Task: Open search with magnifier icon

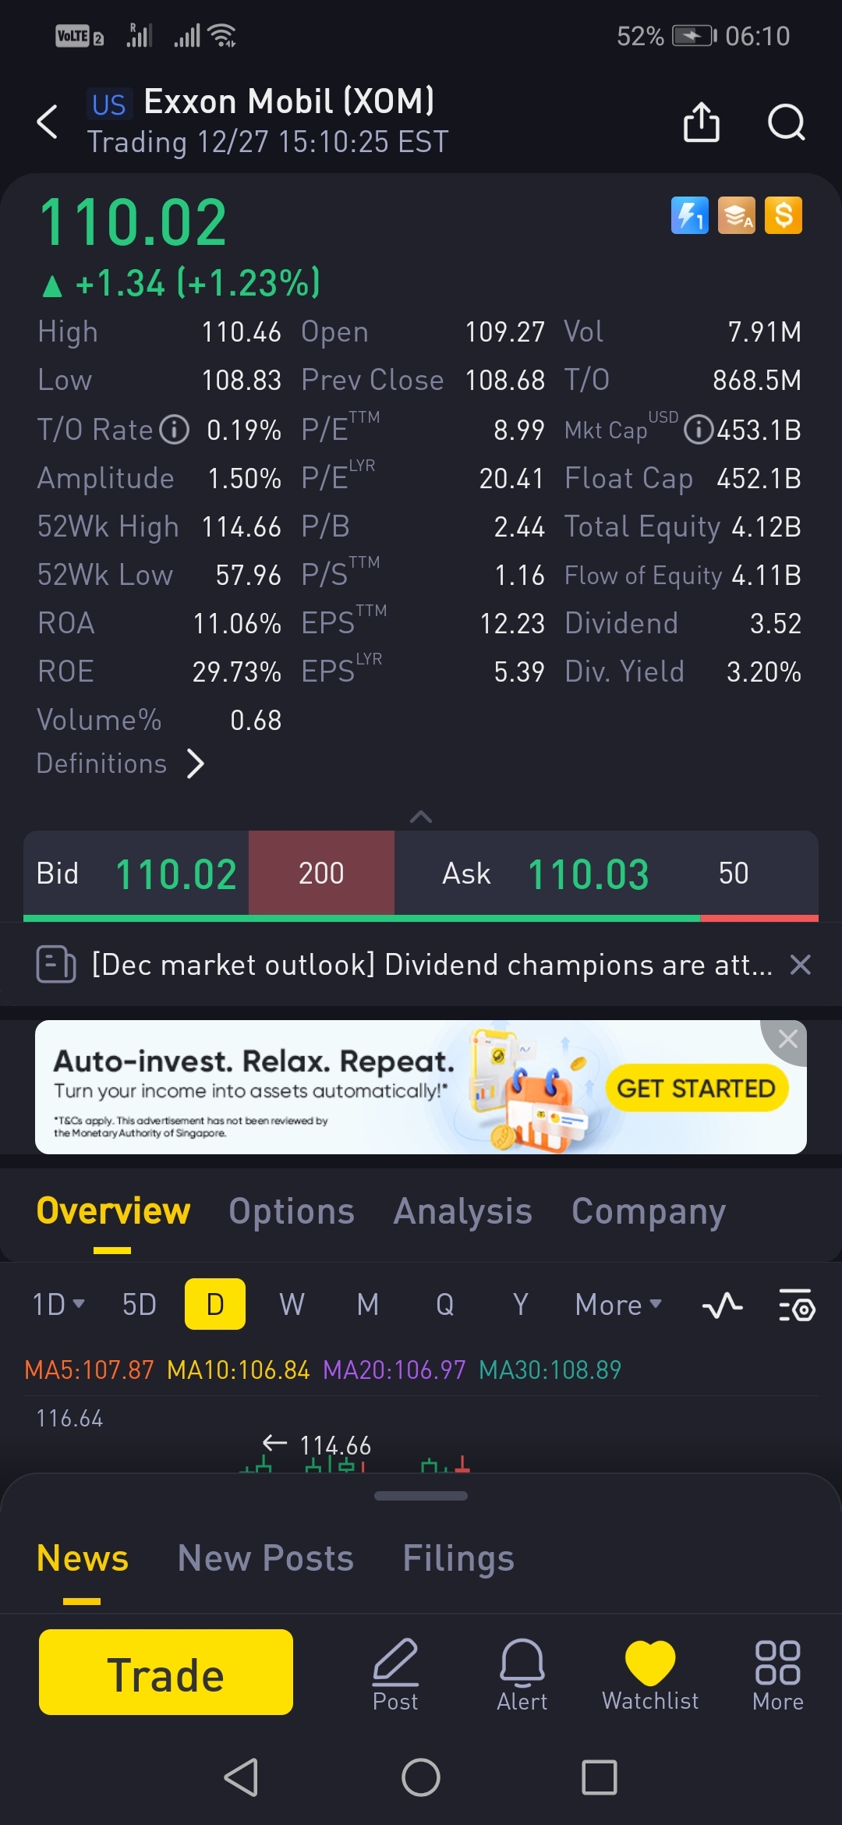Action: pos(786,122)
